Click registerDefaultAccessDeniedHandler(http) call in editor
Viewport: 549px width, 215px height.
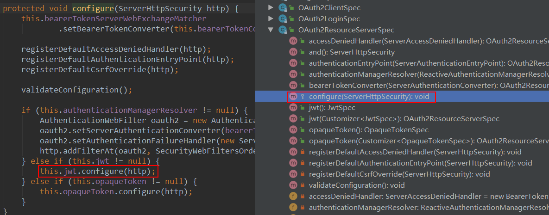(x=114, y=49)
